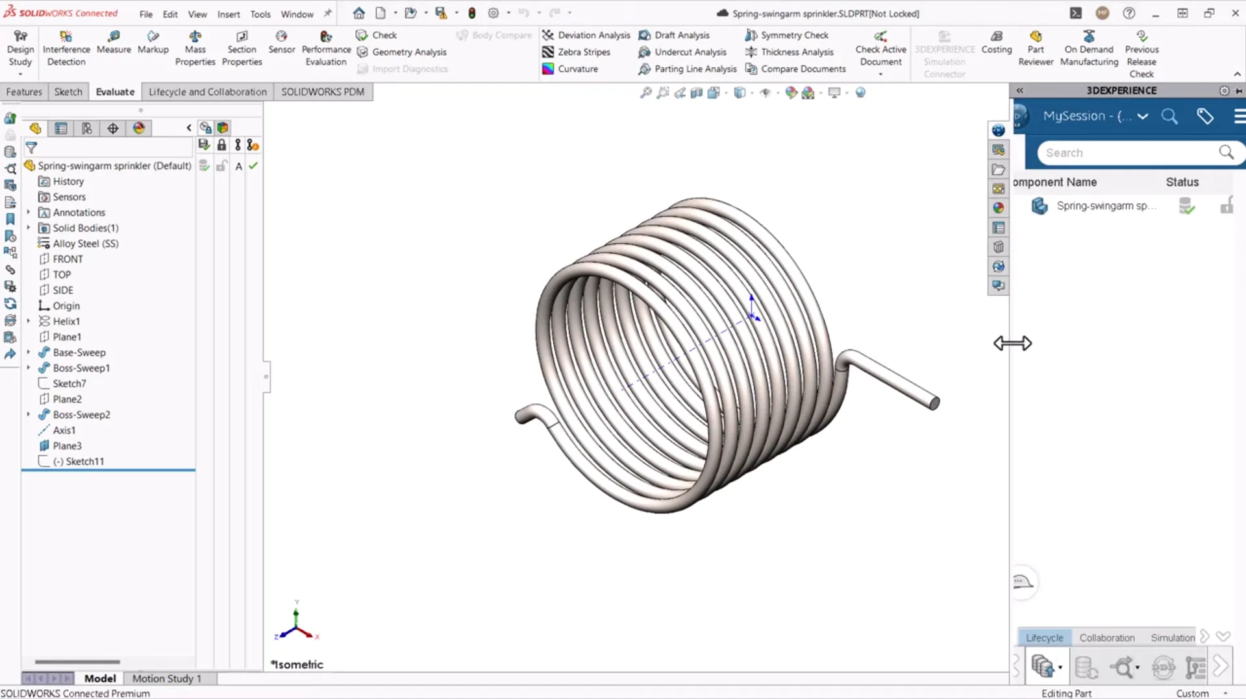Open the Collaboration tab in 3DEXPERIENCE
1246x699 pixels.
coord(1106,638)
